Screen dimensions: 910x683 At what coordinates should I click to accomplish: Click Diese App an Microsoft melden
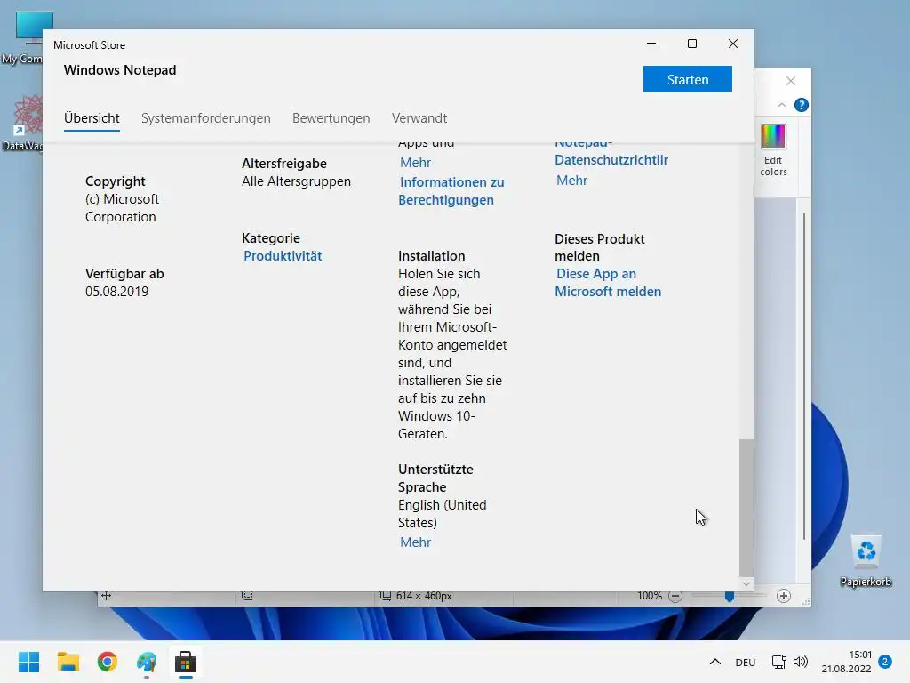[x=608, y=283]
